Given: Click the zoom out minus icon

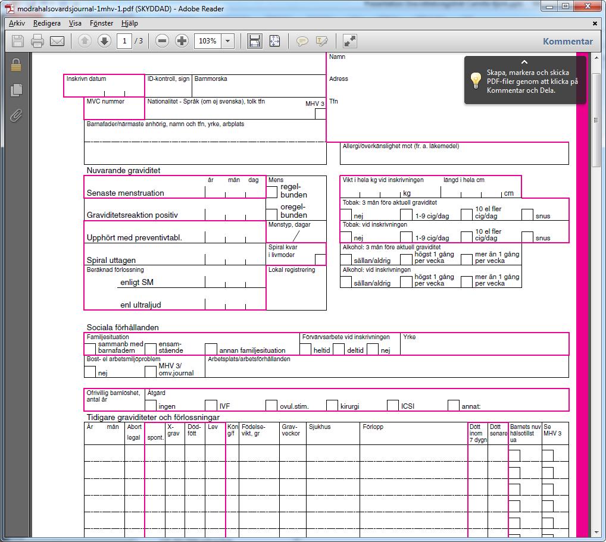Looking at the screenshot, I should pyautogui.click(x=163, y=41).
